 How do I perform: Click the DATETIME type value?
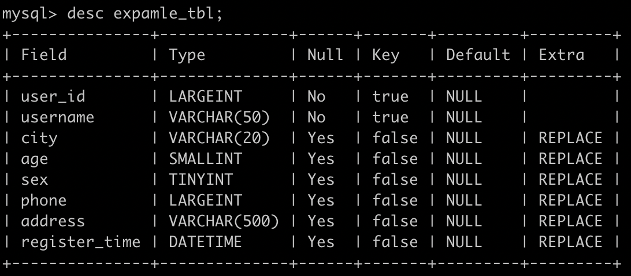(205, 242)
